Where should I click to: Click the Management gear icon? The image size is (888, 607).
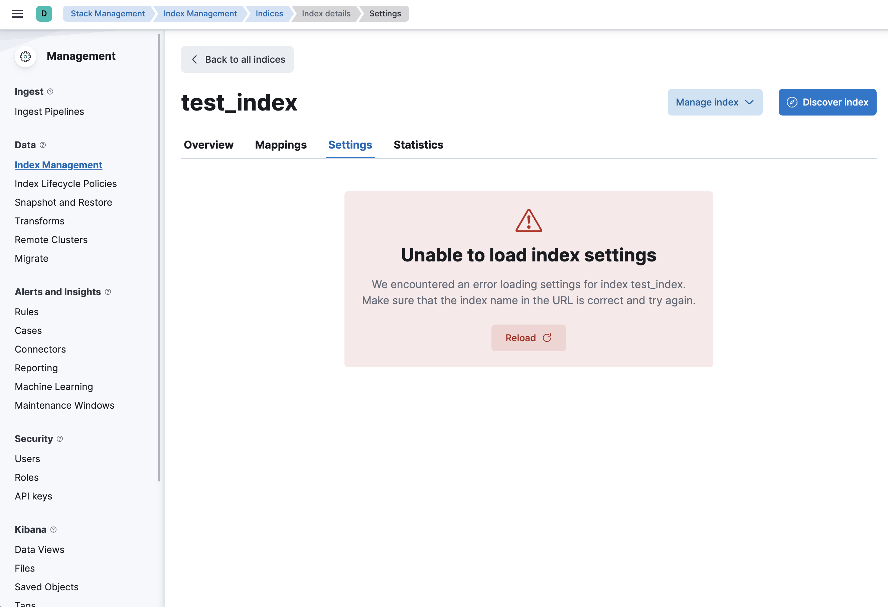[25, 56]
